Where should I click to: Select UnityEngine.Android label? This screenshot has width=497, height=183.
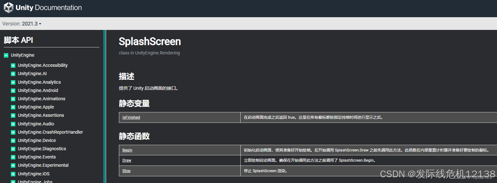(38, 90)
